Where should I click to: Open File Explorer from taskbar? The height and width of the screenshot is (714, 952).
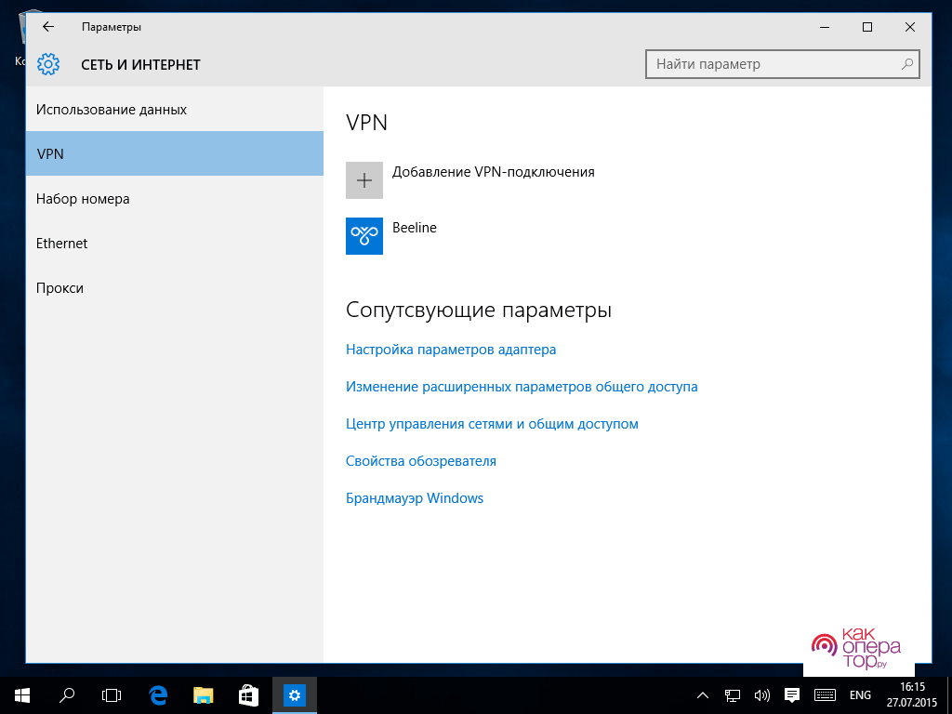point(204,694)
